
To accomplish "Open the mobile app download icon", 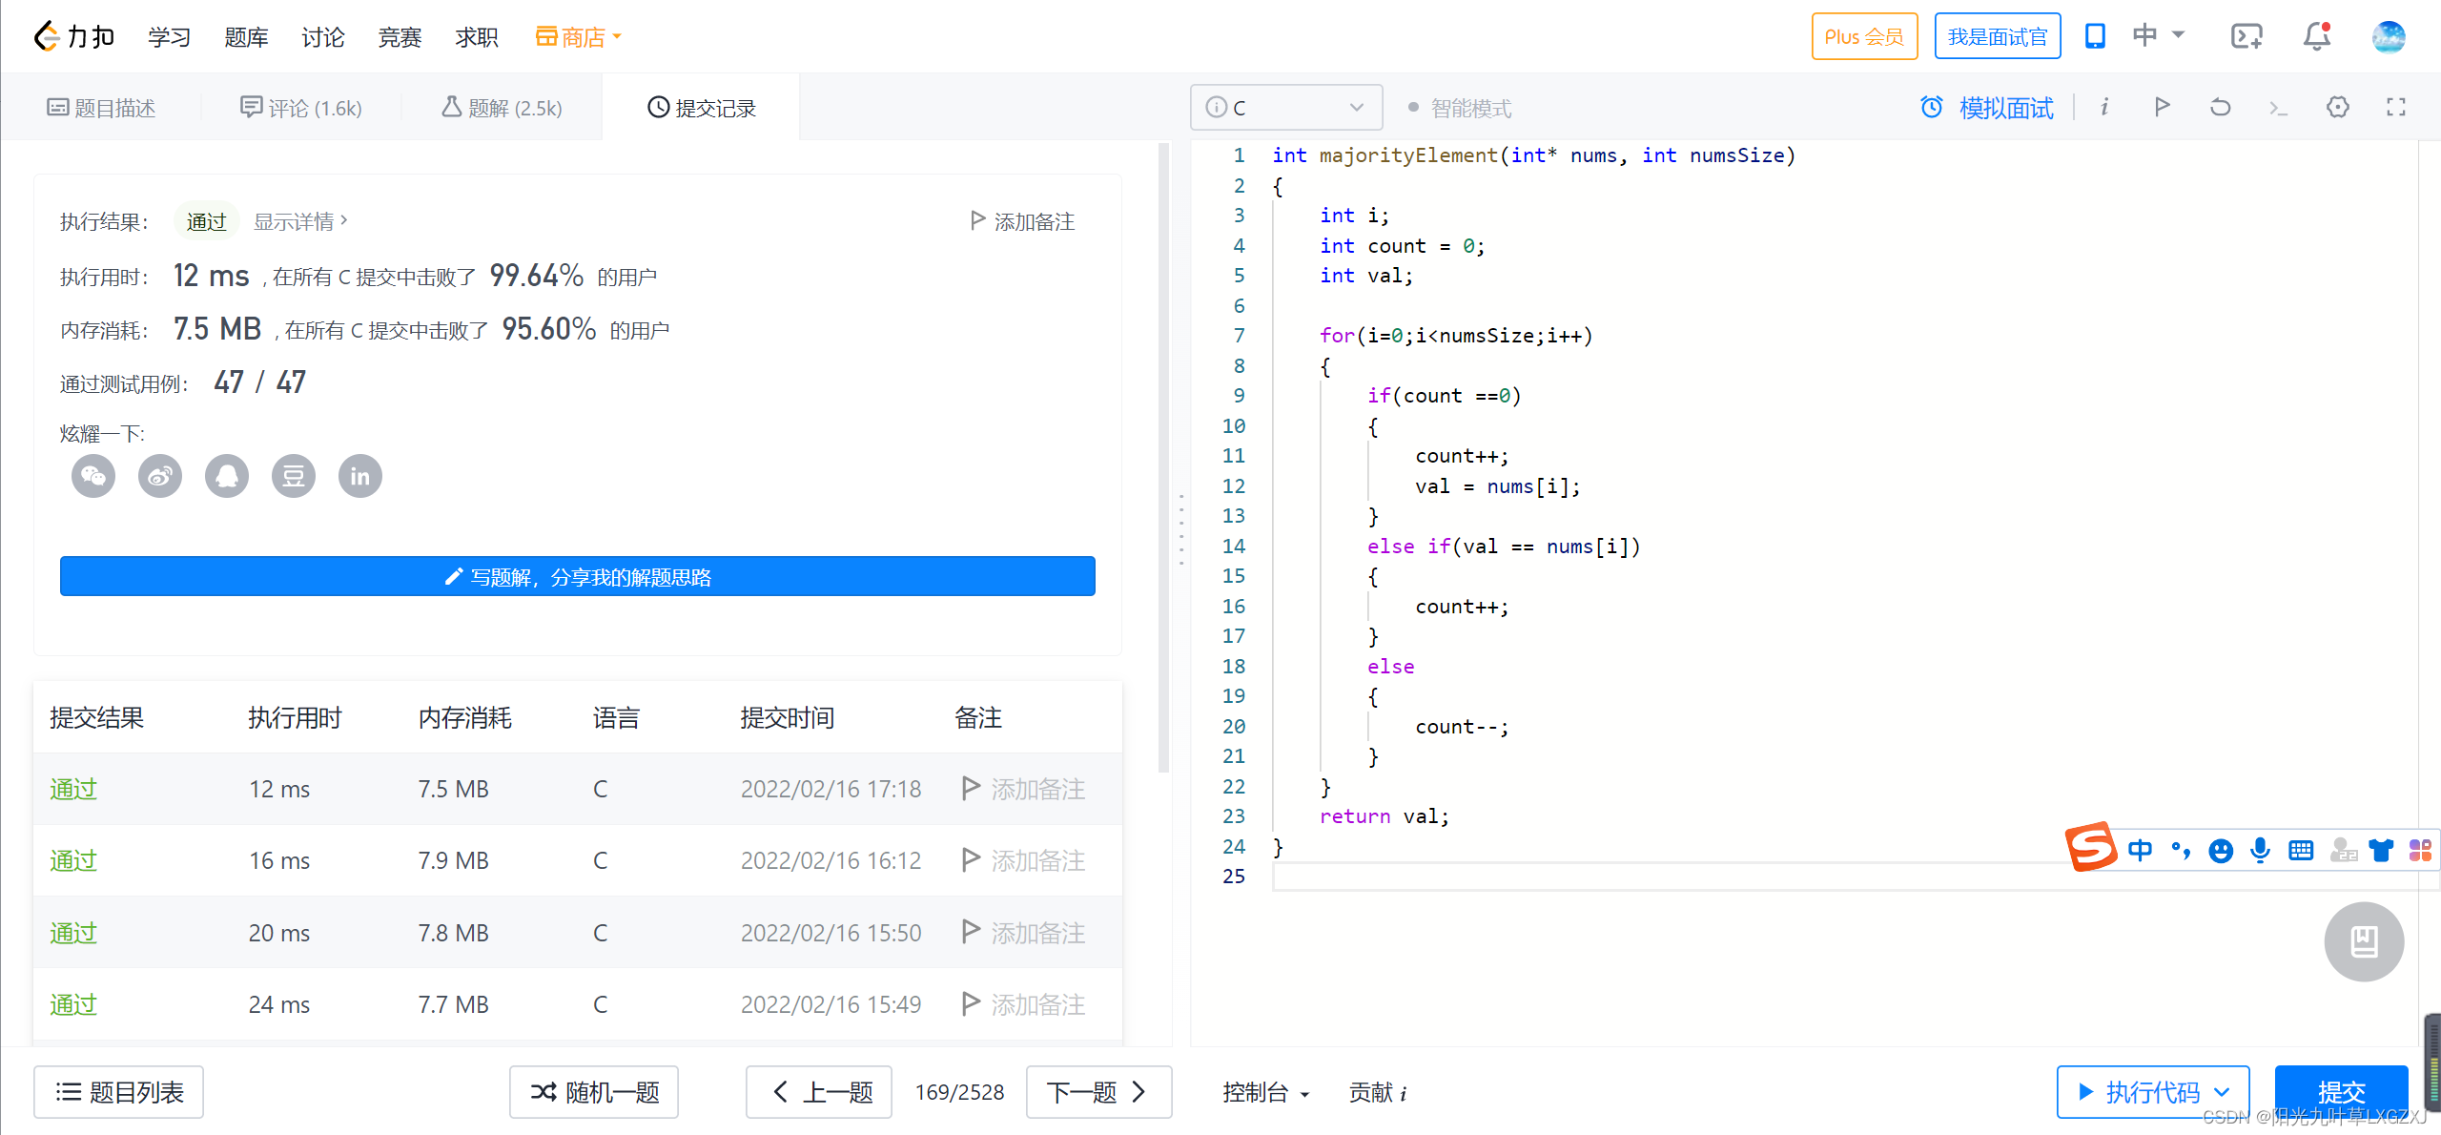I will [2095, 36].
